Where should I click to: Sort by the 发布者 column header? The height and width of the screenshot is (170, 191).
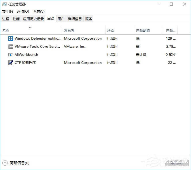[x=84, y=30]
